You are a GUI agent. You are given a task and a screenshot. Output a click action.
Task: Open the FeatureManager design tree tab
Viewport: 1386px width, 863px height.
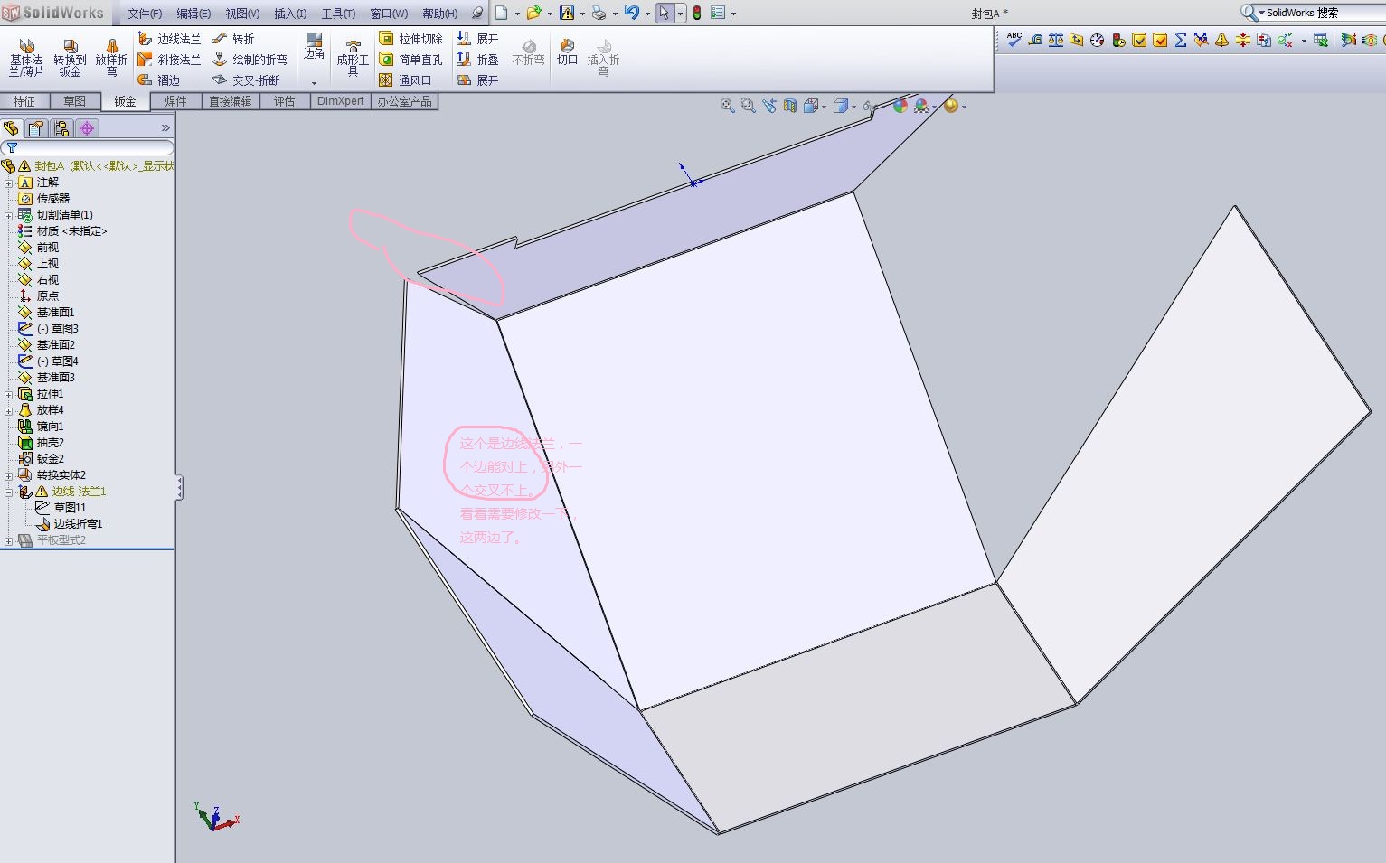(12, 128)
